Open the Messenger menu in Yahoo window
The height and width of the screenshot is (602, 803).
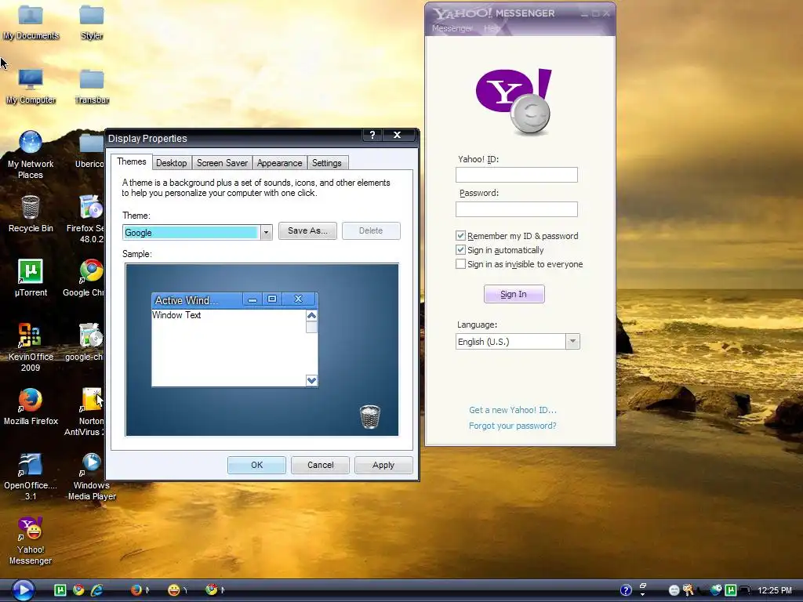coord(452,28)
